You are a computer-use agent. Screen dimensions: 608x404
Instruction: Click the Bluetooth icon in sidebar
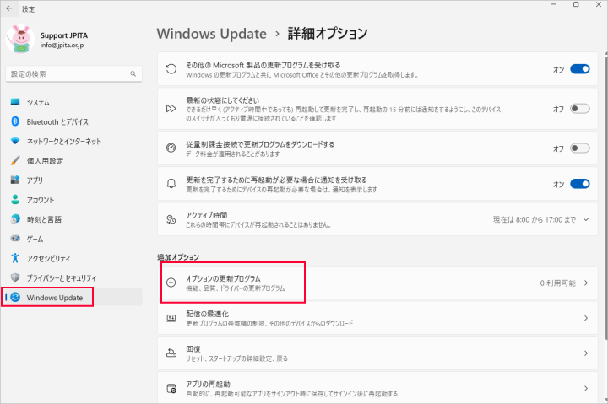[15, 121]
